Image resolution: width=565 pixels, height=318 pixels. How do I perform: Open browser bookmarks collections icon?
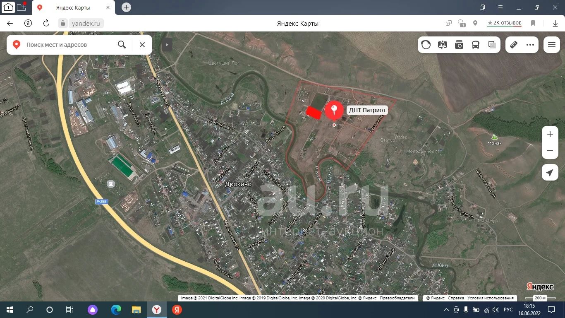pyautogui.click(x=482, y=7)
